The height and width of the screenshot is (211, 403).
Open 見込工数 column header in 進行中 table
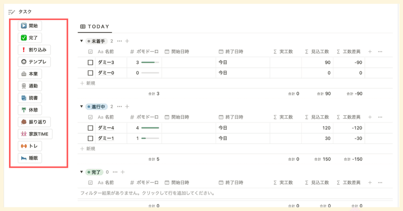click(x=317, y=117)
